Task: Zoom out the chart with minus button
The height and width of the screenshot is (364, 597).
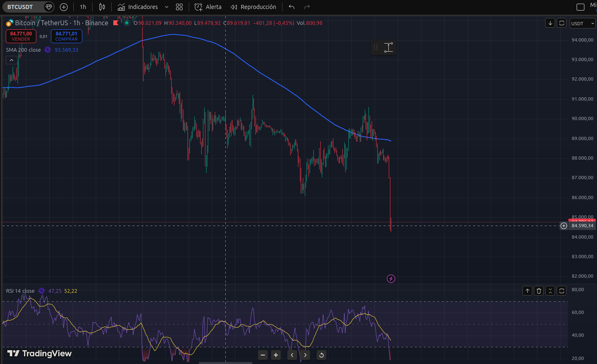Action: coord(263,355)
